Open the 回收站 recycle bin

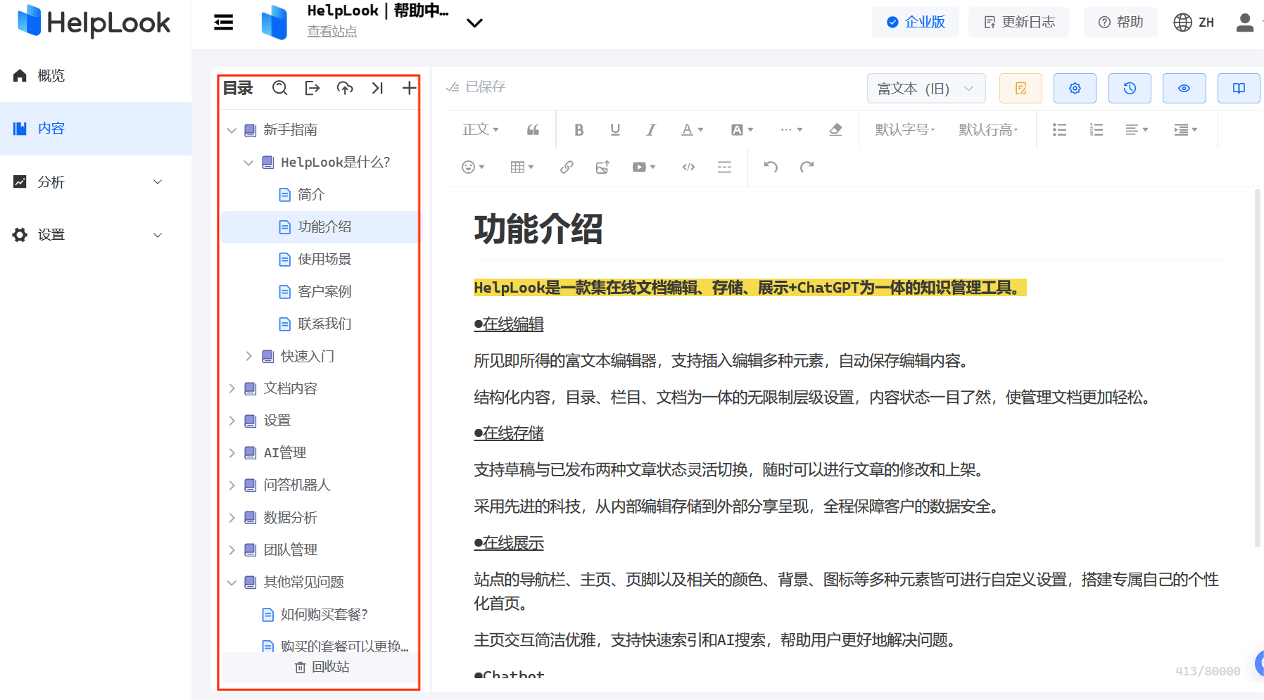point(322,666)
